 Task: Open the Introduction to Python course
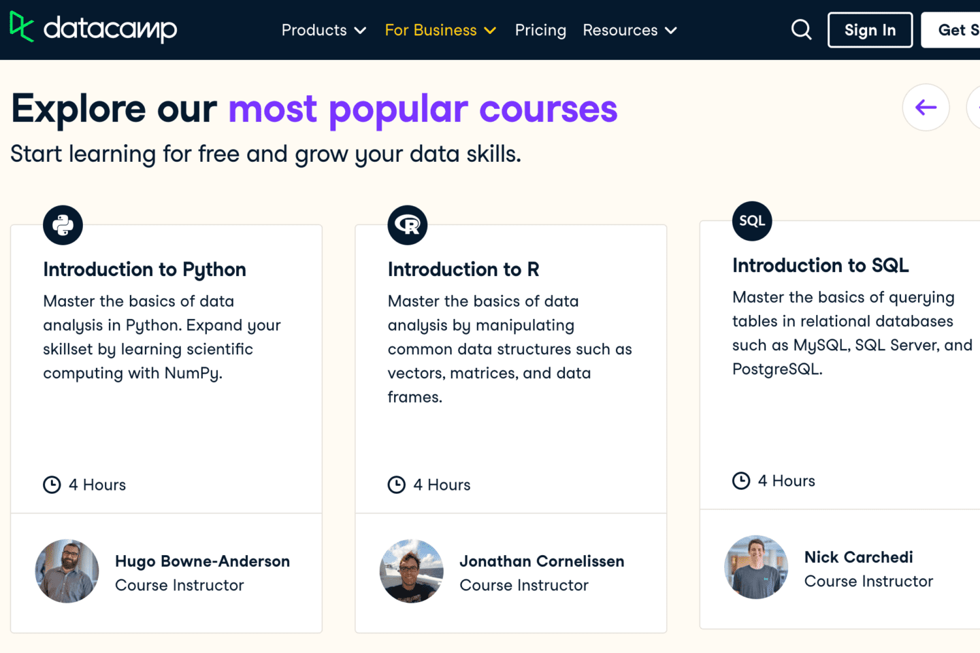[144, 269]
